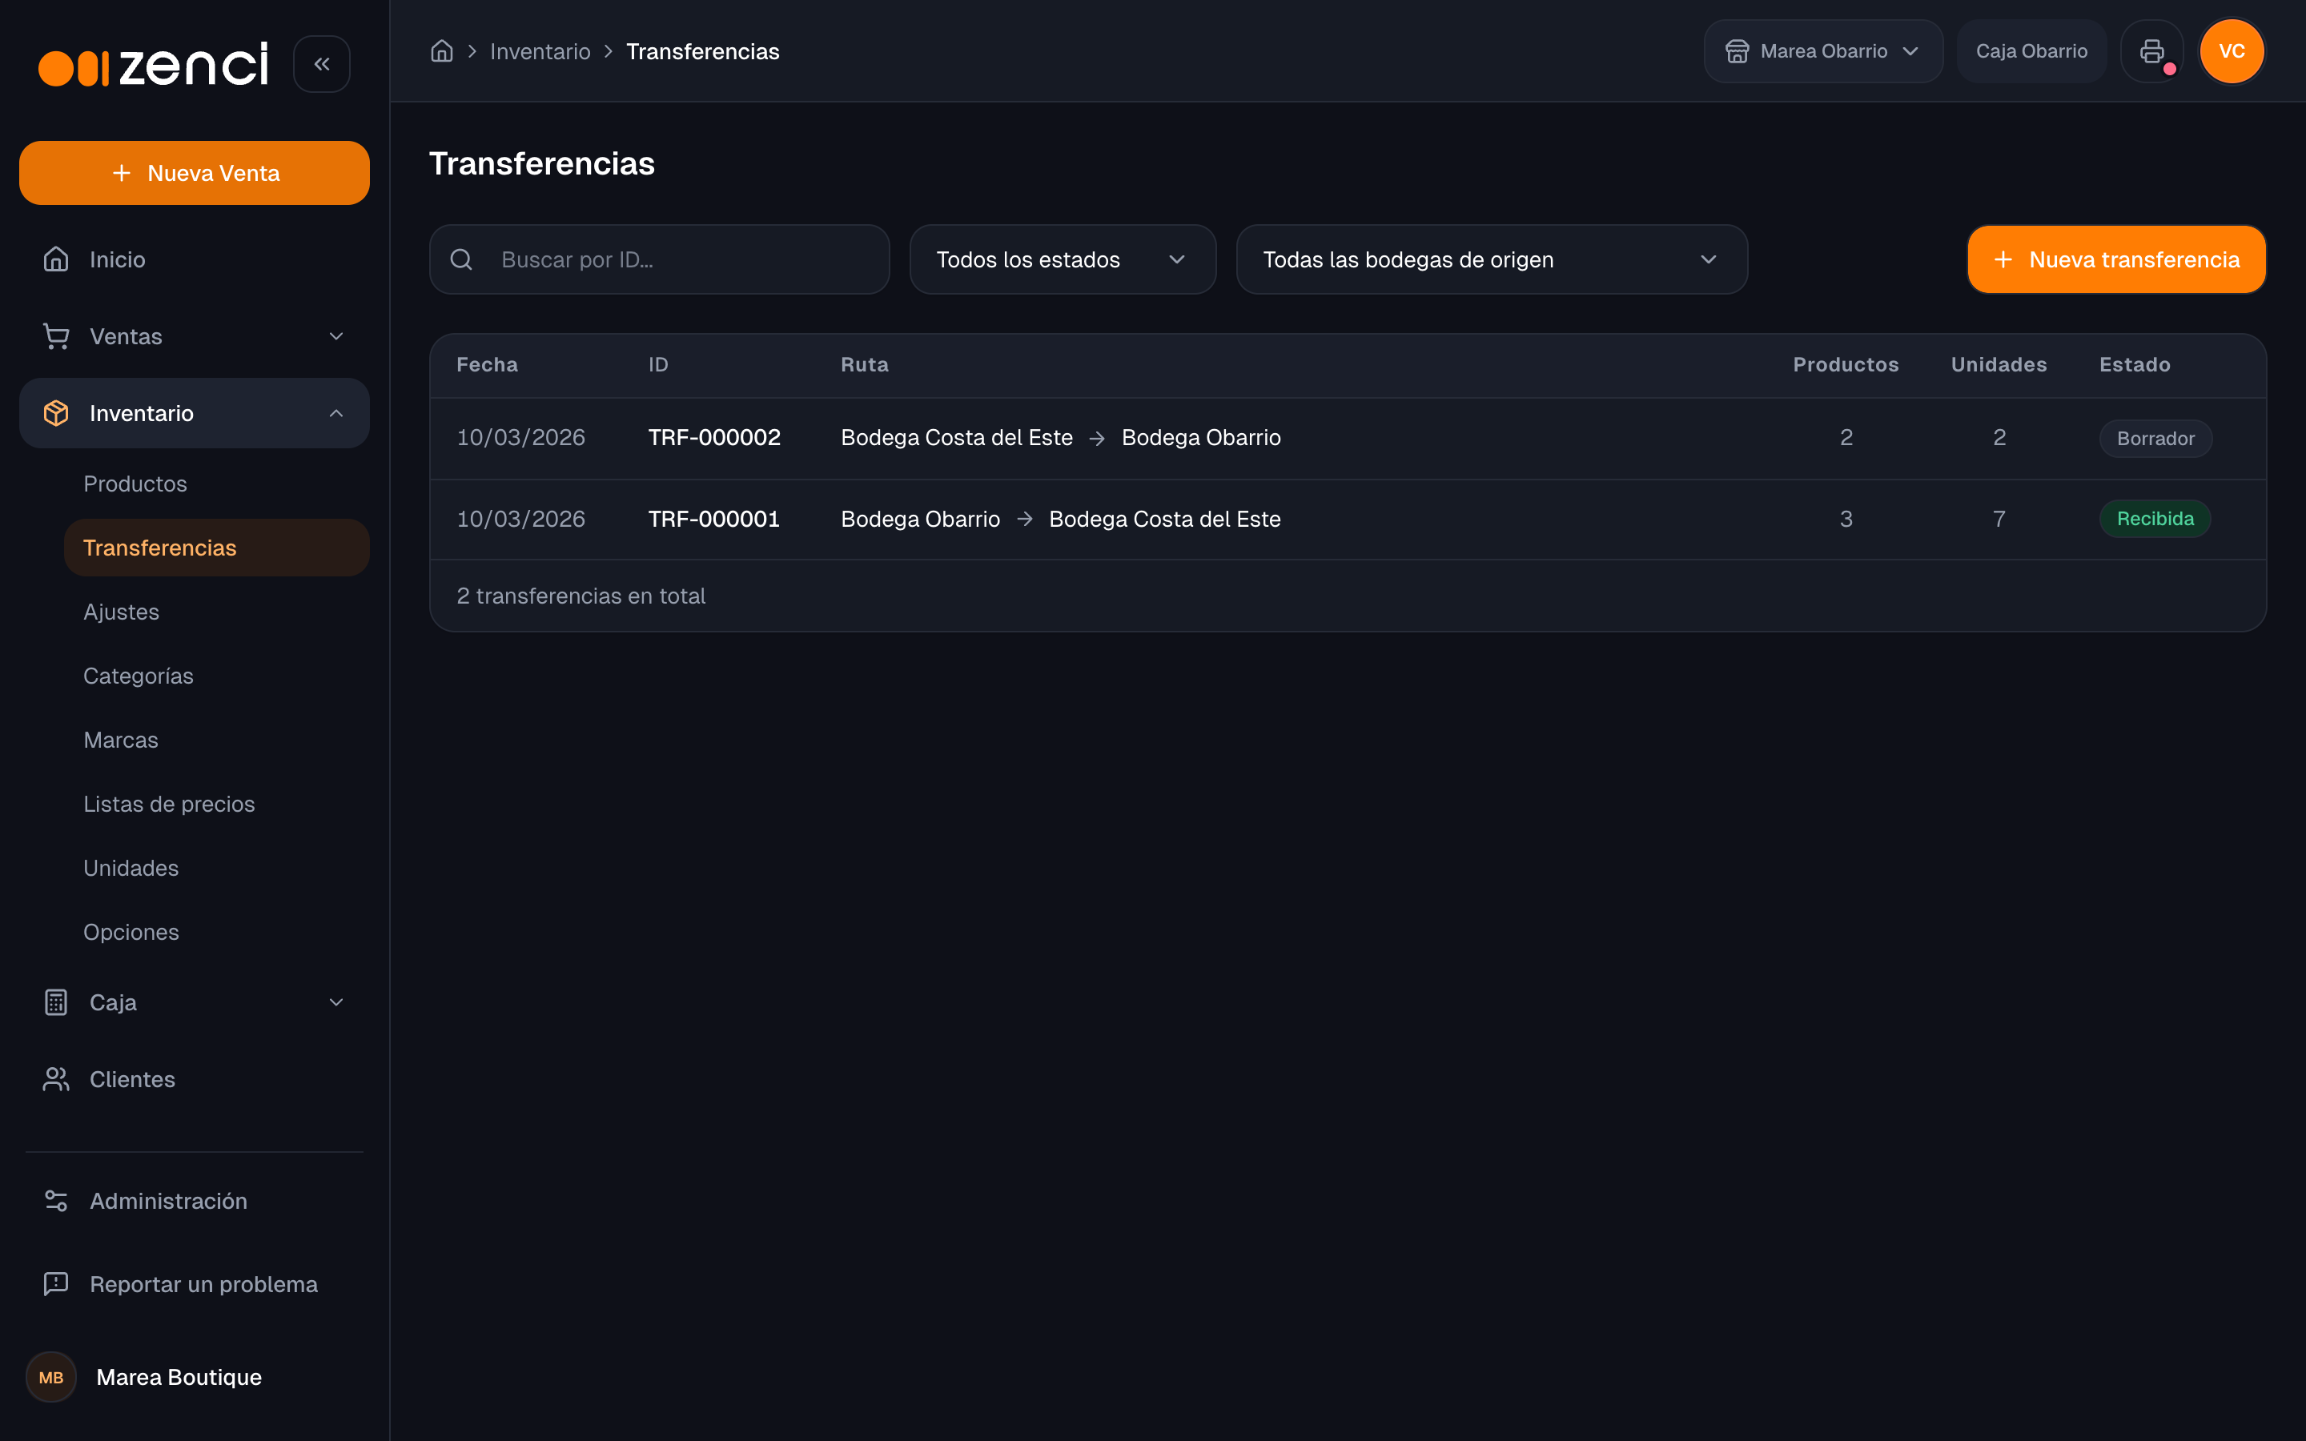2306x1441 pixels.
Task: Click the Inicio house icon
Action: coord(56,259)
